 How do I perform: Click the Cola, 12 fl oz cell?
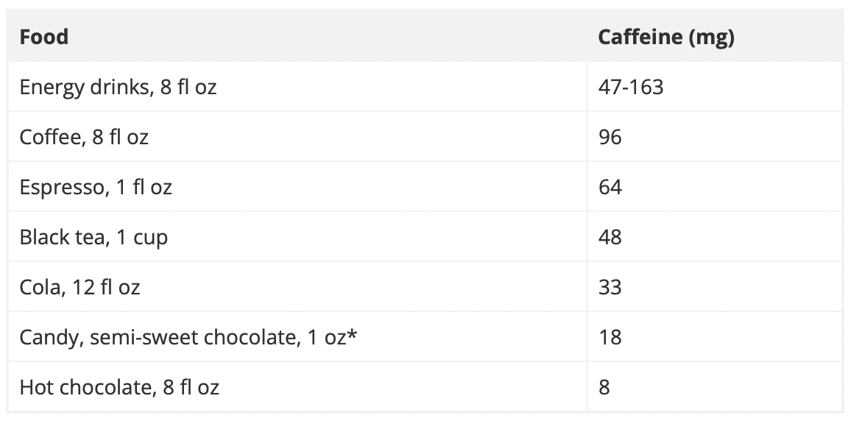tap(297, 286)
